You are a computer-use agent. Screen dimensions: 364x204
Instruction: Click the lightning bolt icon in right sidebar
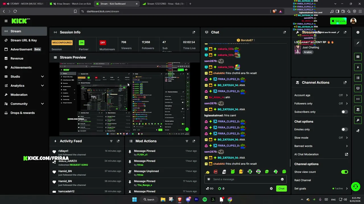point(358,67)
